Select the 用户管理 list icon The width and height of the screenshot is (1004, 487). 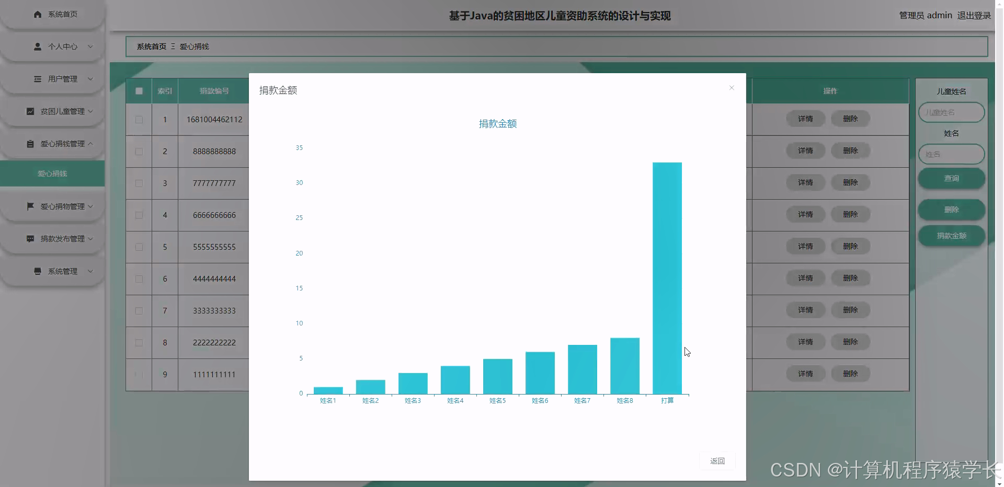coord(37,79)
